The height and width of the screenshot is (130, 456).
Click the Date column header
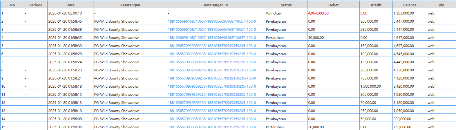pyautogui.click(x=70, y=5)
